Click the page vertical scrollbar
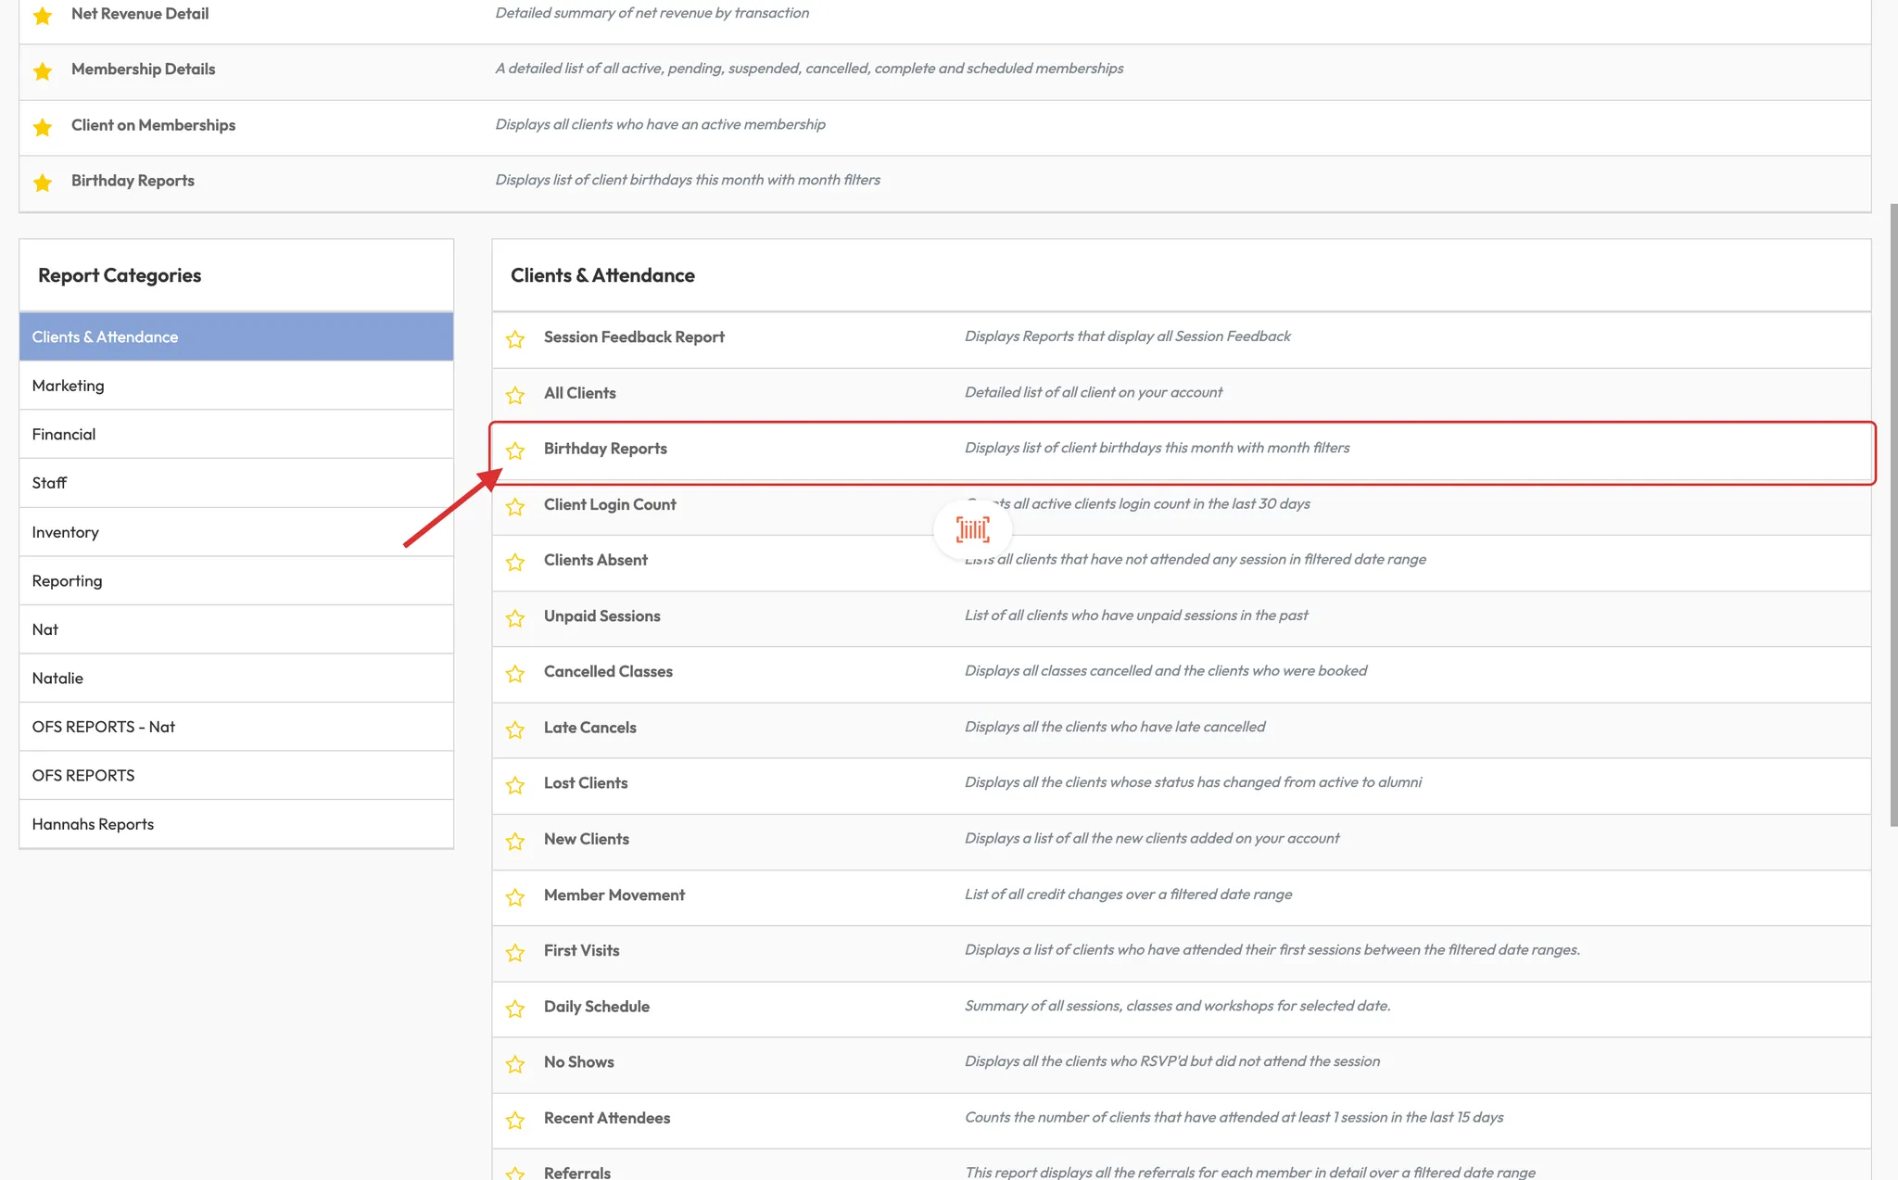 coord(1893,514)
